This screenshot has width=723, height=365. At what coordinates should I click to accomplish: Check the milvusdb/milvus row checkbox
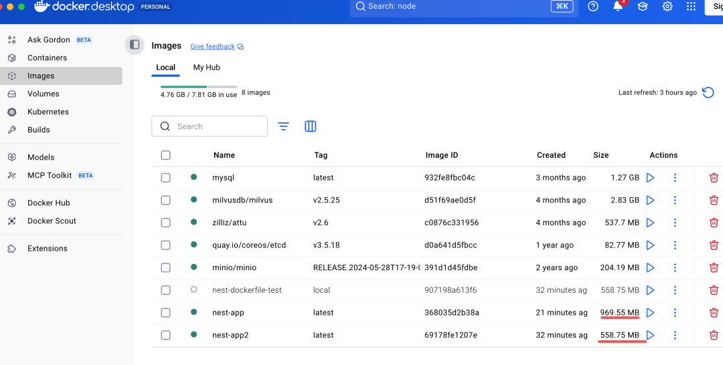pos(165,201)
